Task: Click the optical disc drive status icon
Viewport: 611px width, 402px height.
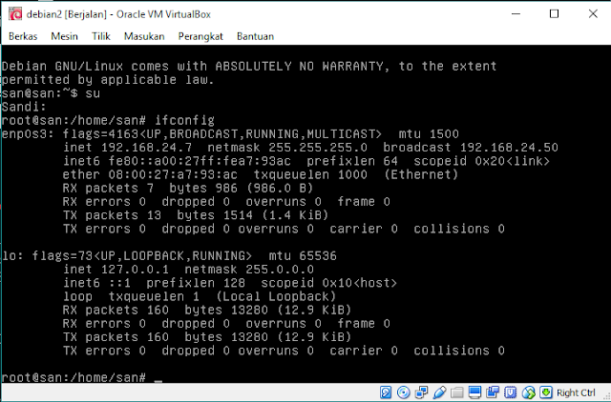Action: click(x=403, y=392)
